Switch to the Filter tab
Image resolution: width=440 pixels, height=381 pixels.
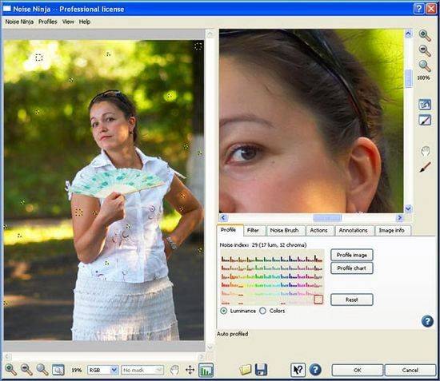point(253,230)
